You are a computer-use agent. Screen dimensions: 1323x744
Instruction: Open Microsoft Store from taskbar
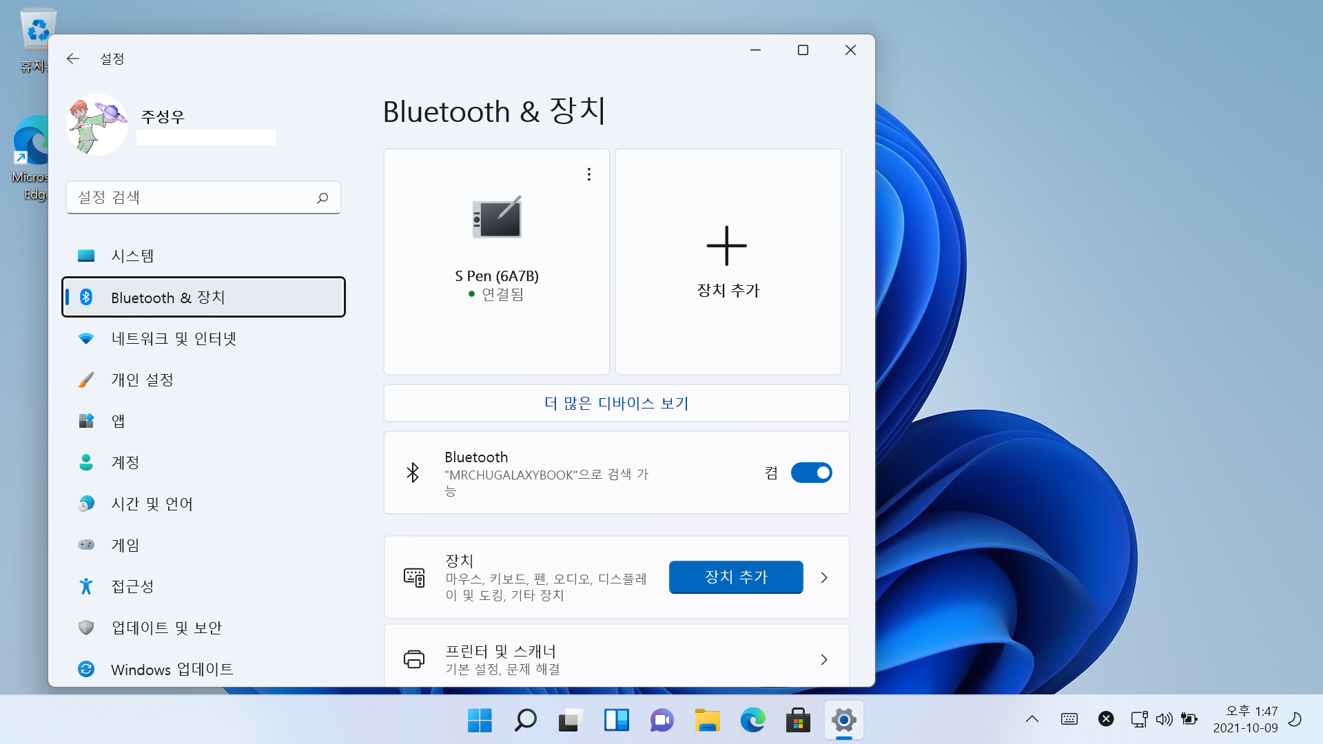(x=798, y=721)
